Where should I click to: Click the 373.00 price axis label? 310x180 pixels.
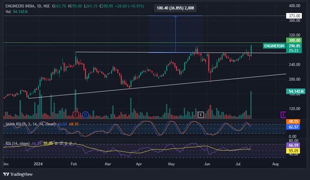point(293,16)
